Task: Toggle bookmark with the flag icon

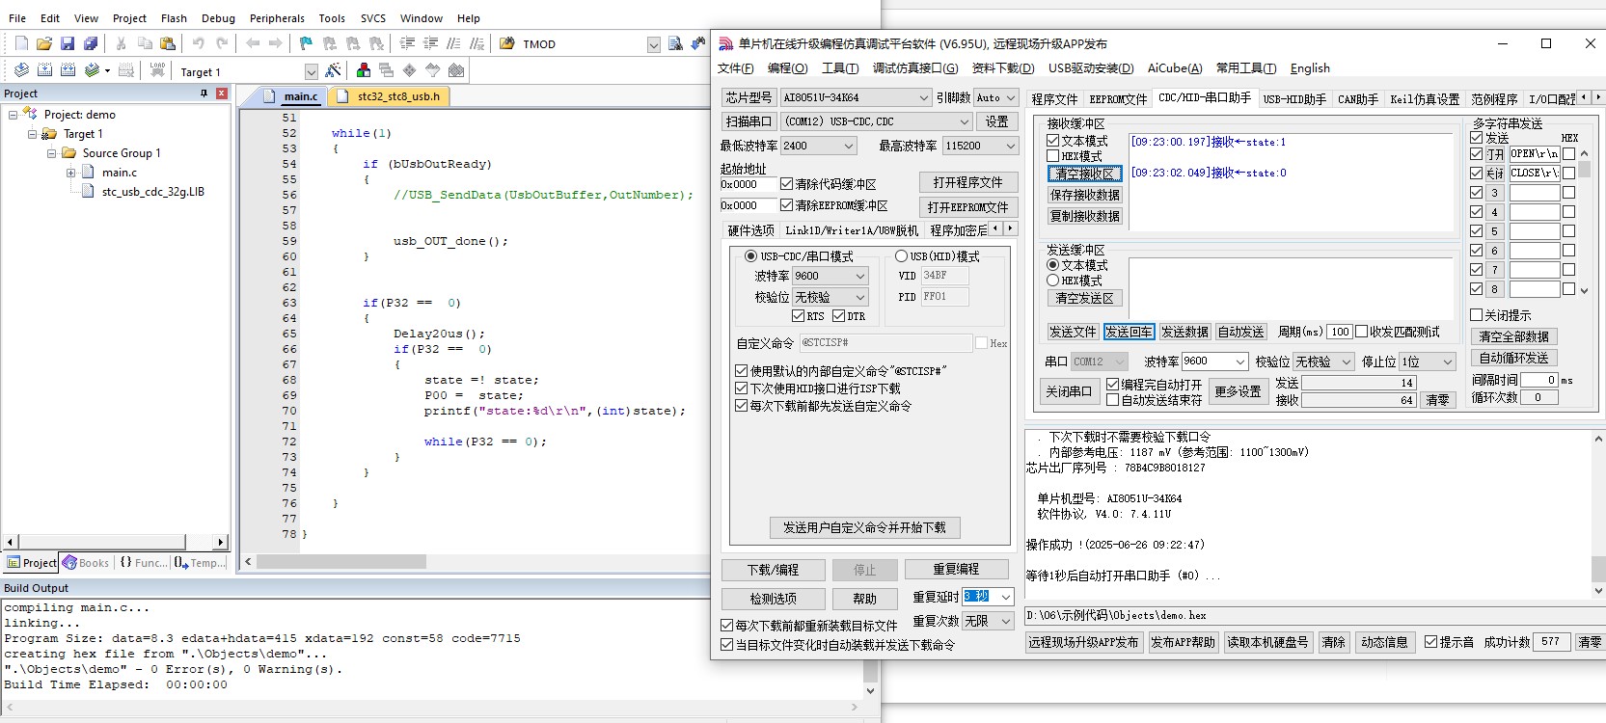Action: (x=306, y=43)
